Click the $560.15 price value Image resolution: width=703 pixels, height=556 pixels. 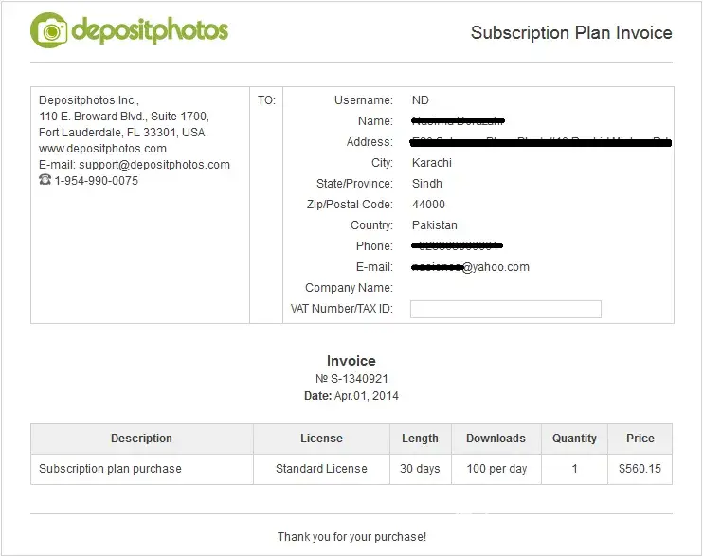click(x=640, y=469)
